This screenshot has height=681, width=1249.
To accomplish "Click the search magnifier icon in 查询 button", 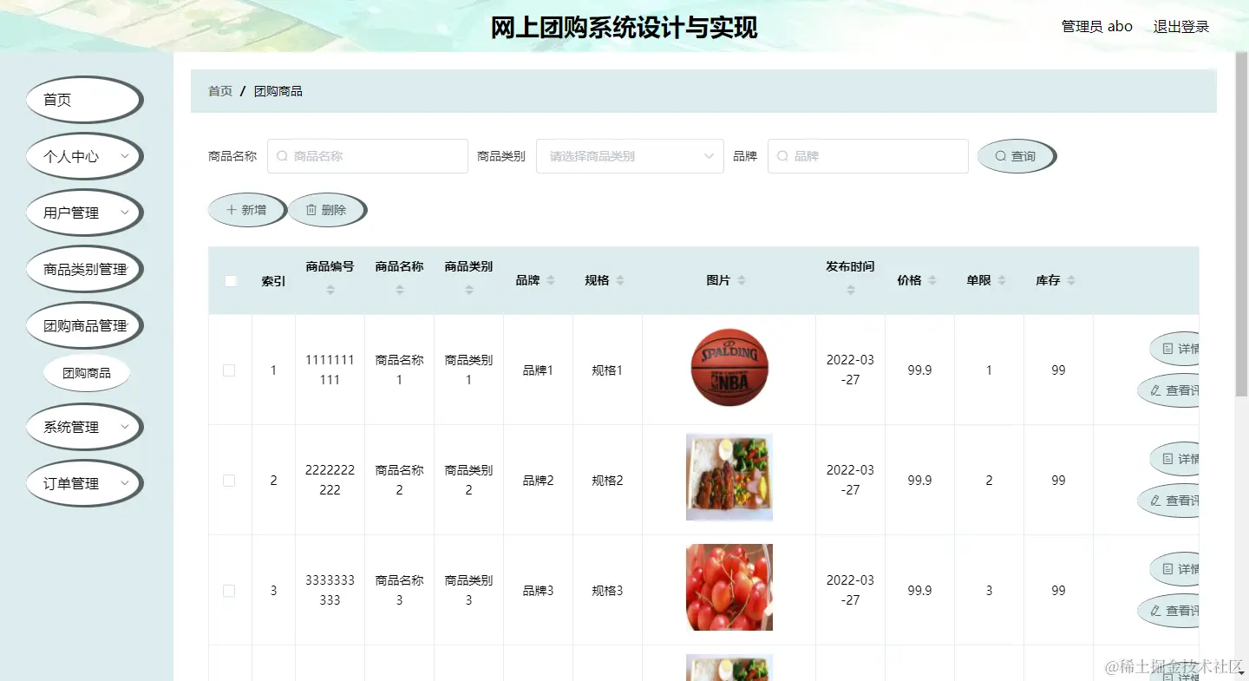I will [x=1002, y=156].
